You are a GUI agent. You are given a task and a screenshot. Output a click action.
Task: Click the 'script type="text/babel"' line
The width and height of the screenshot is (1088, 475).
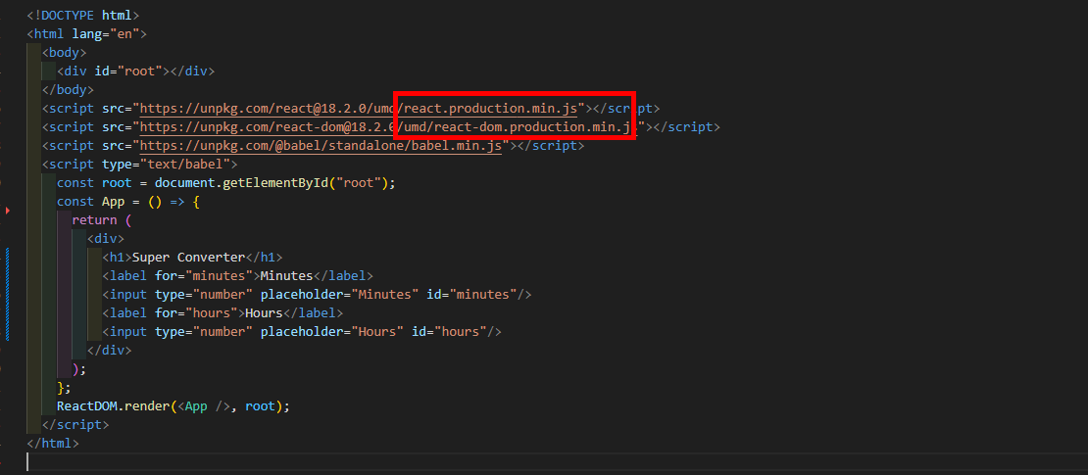click(139, 165)
